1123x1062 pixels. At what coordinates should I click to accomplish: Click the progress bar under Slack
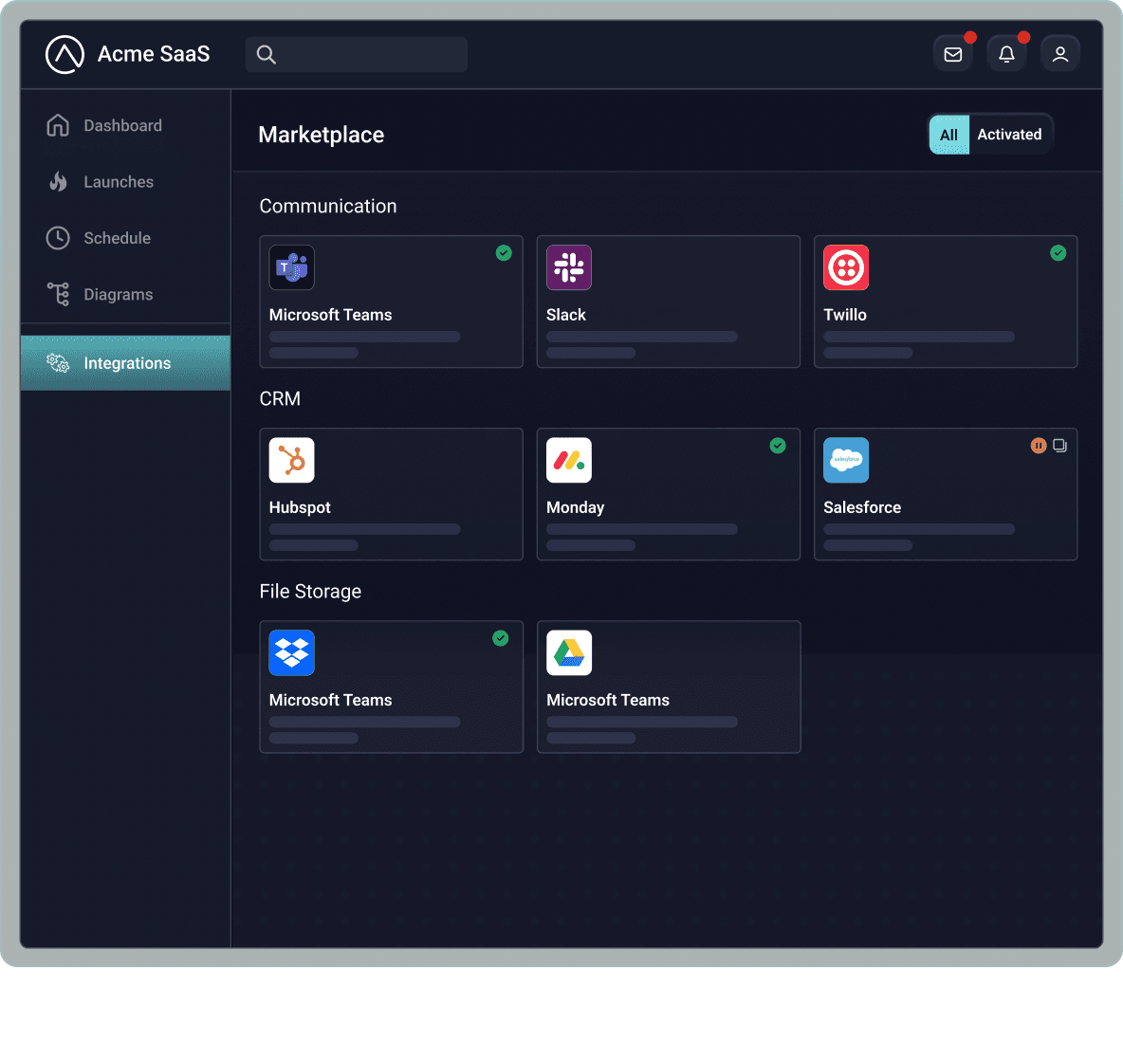point(641,337)
